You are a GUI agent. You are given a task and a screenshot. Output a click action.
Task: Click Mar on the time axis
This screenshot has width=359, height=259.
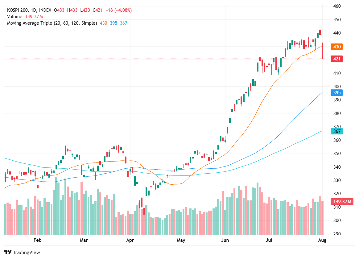tap(84, 240)
